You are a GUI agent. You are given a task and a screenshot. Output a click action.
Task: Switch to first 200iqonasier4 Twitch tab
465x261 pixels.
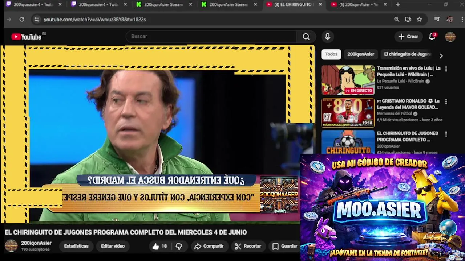coord(33,4)
